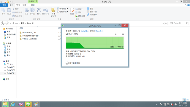
Task: Click the Paste icon in ribbon
Action: [9, 11]
